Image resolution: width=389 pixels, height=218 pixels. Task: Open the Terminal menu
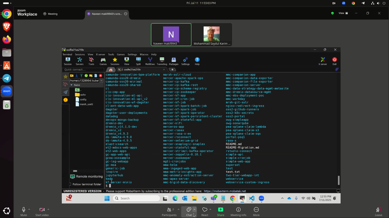pos(67,54)
